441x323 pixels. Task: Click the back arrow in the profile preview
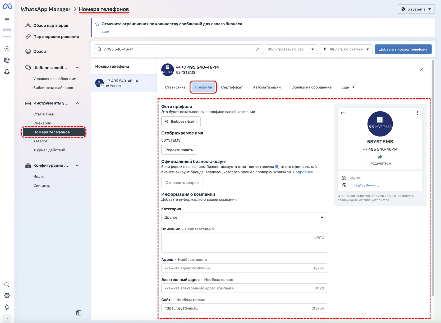[x=343, y=113]
